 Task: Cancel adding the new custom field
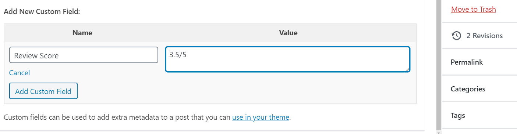20,73
